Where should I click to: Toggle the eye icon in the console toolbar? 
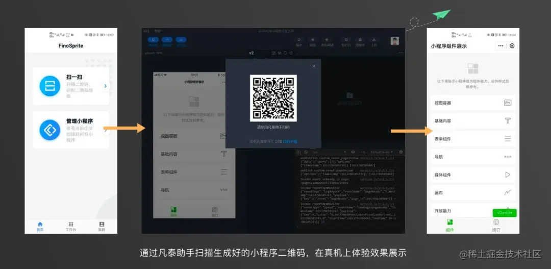click(x=353, y=152)
